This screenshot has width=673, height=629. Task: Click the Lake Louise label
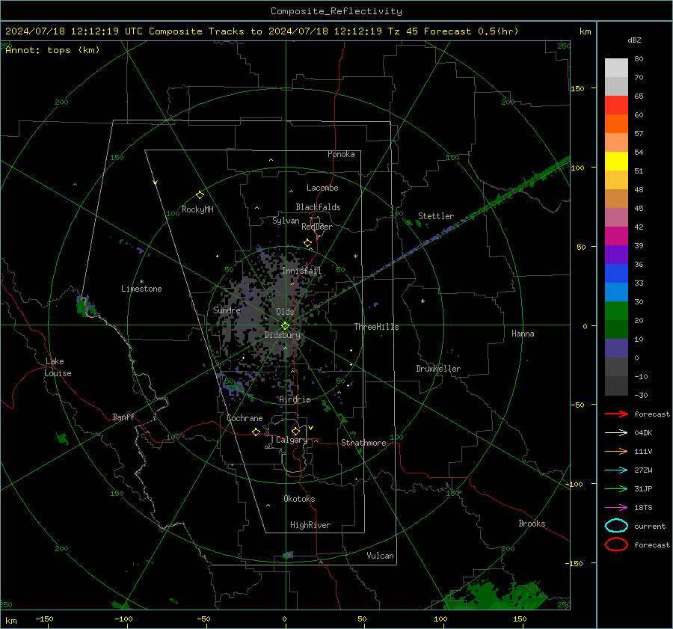pos(58,367)
